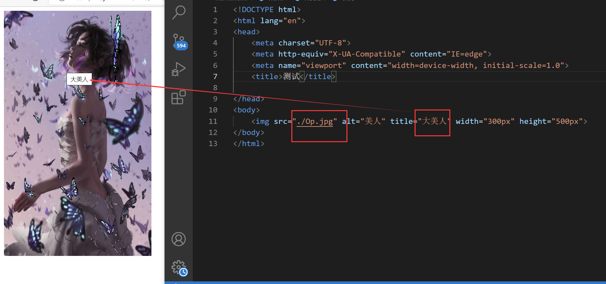
Task: Open Source Control with 594 badge
Action: (x=179, y=42)
